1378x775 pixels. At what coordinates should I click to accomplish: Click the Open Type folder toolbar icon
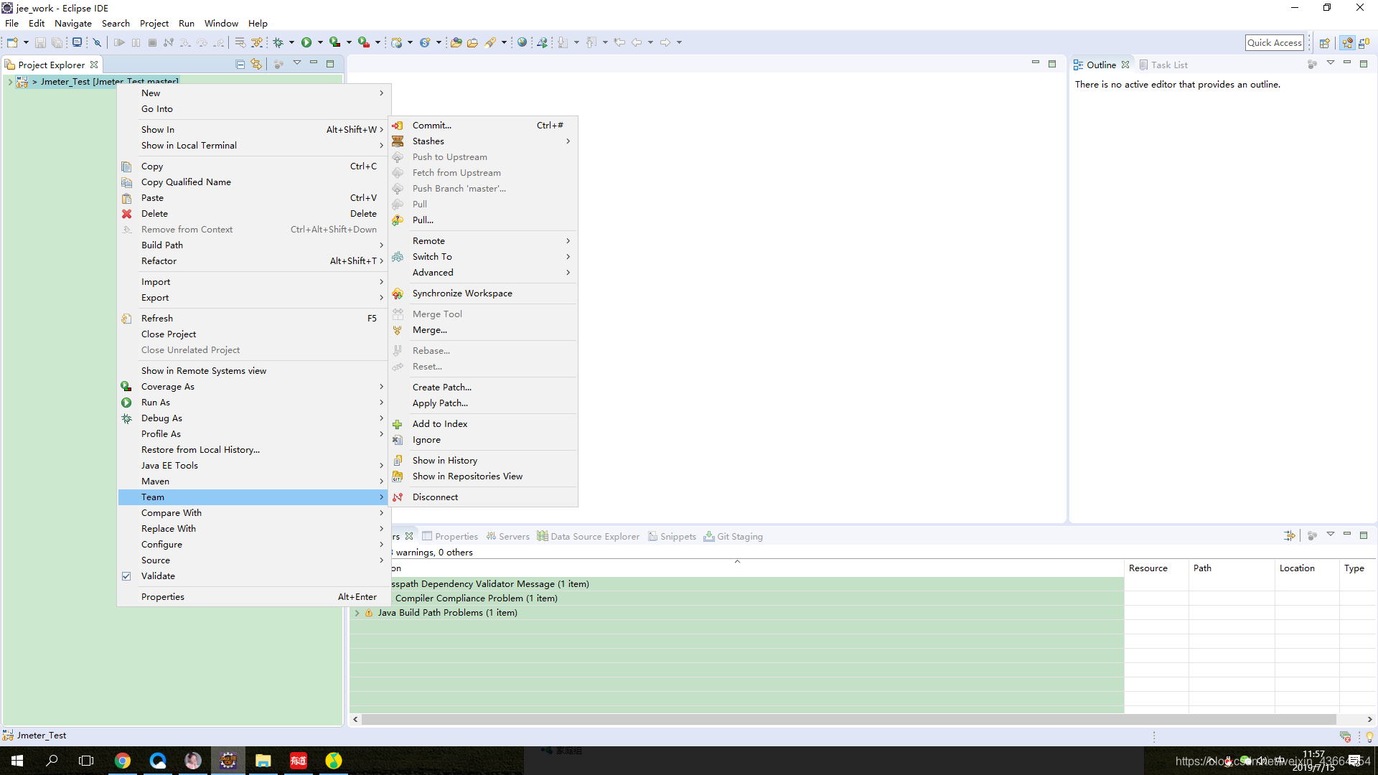point(456,42)
